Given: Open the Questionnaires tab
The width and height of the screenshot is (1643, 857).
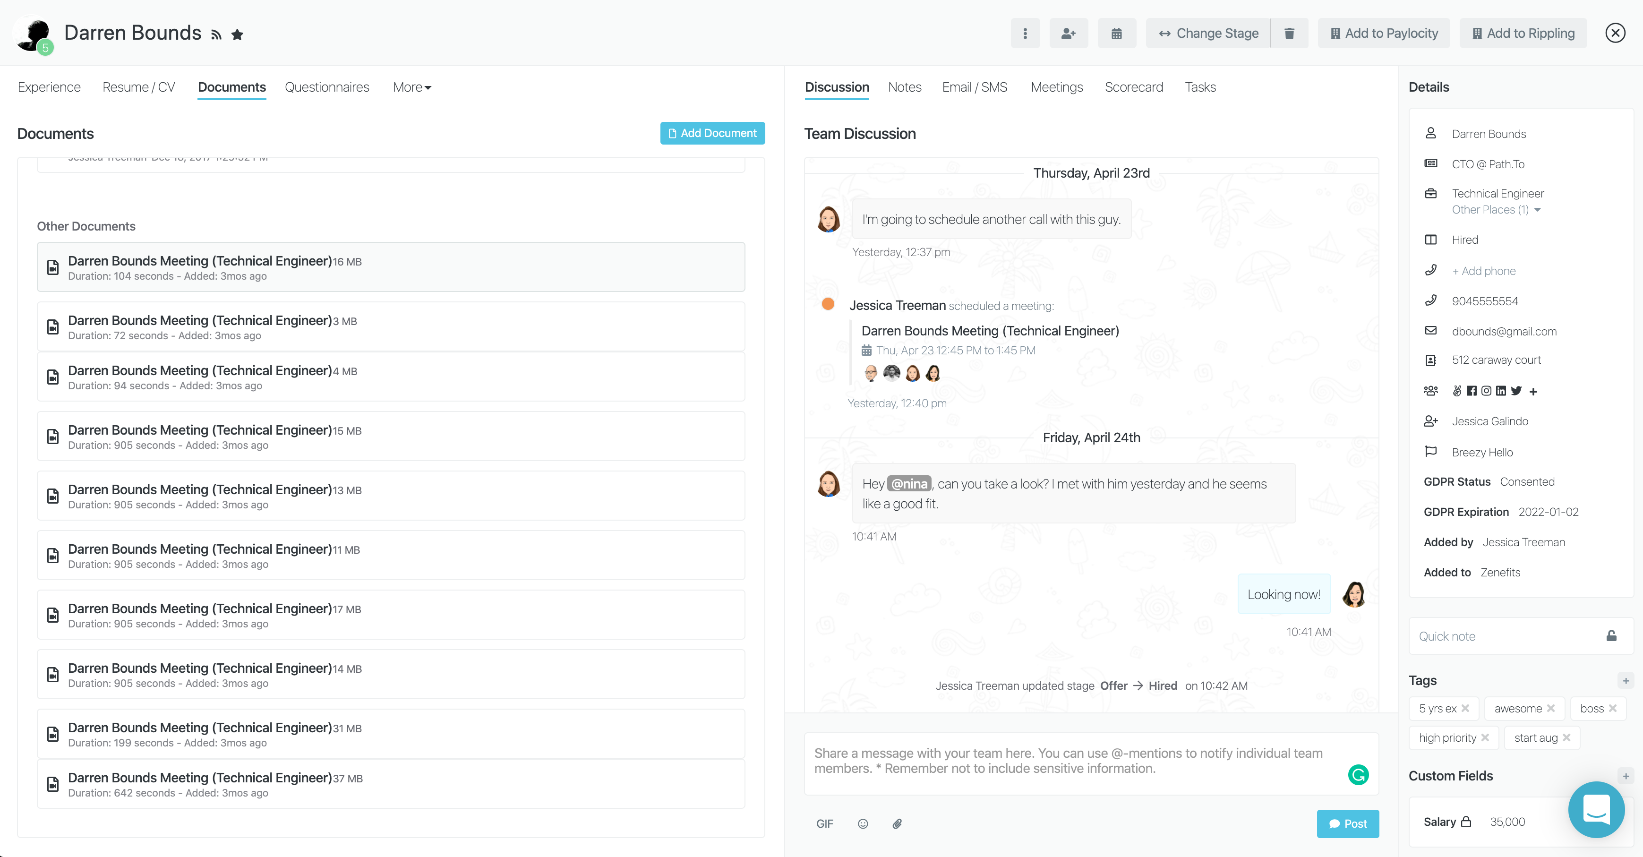Looking at the screenshot, I should pyautogui.click(x=326, y=87).
